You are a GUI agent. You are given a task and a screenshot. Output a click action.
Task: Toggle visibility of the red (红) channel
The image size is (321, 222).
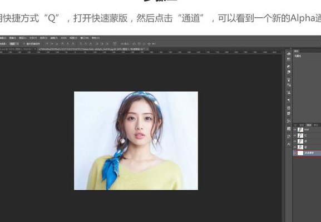click(295, 135)
